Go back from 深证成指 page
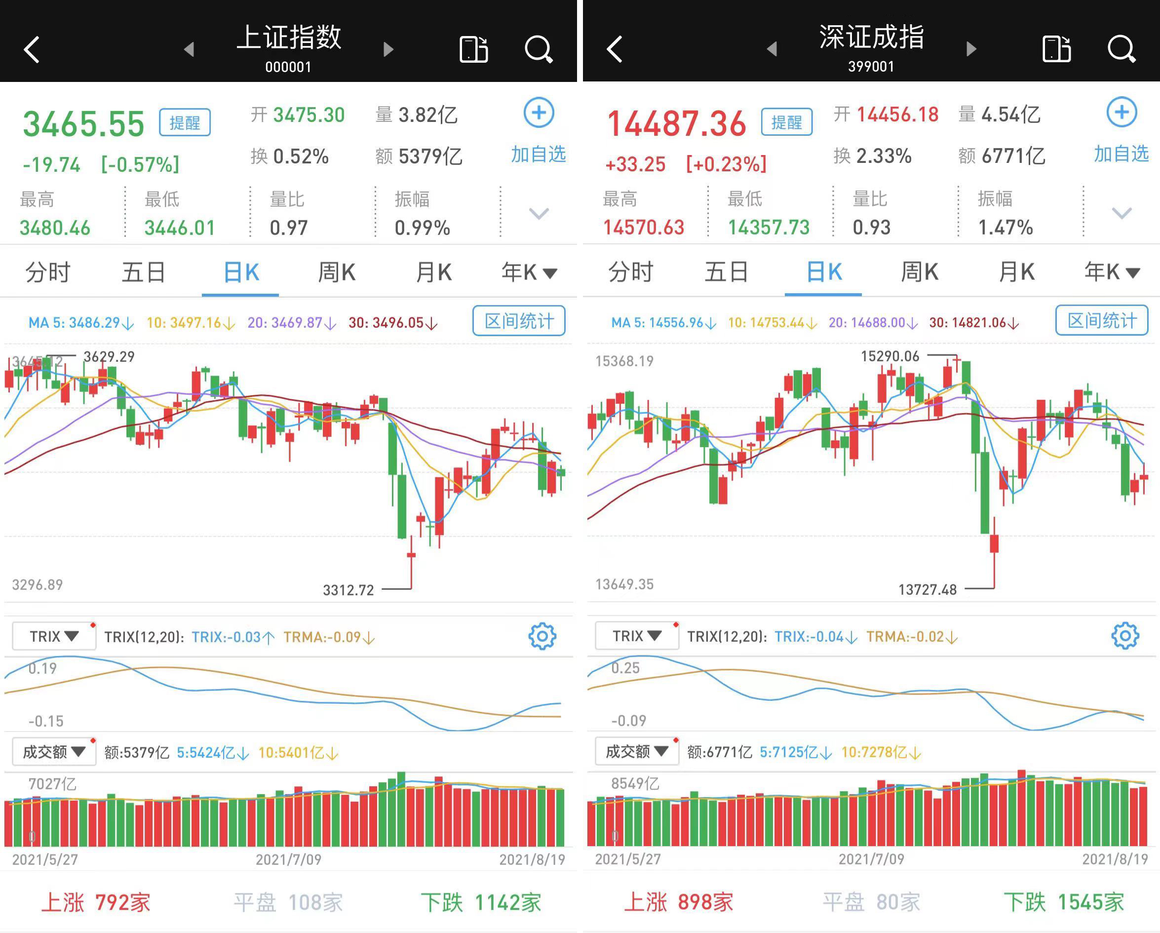 tap(615, 49)
